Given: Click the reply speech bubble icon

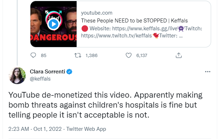Looking at the screenshot, I should point(33,55).
